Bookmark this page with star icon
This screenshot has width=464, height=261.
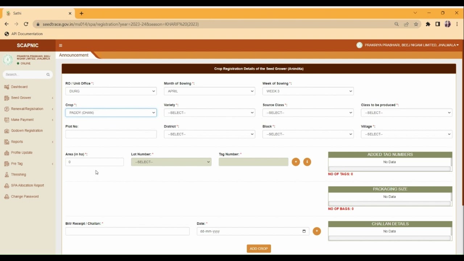[416, 24]
